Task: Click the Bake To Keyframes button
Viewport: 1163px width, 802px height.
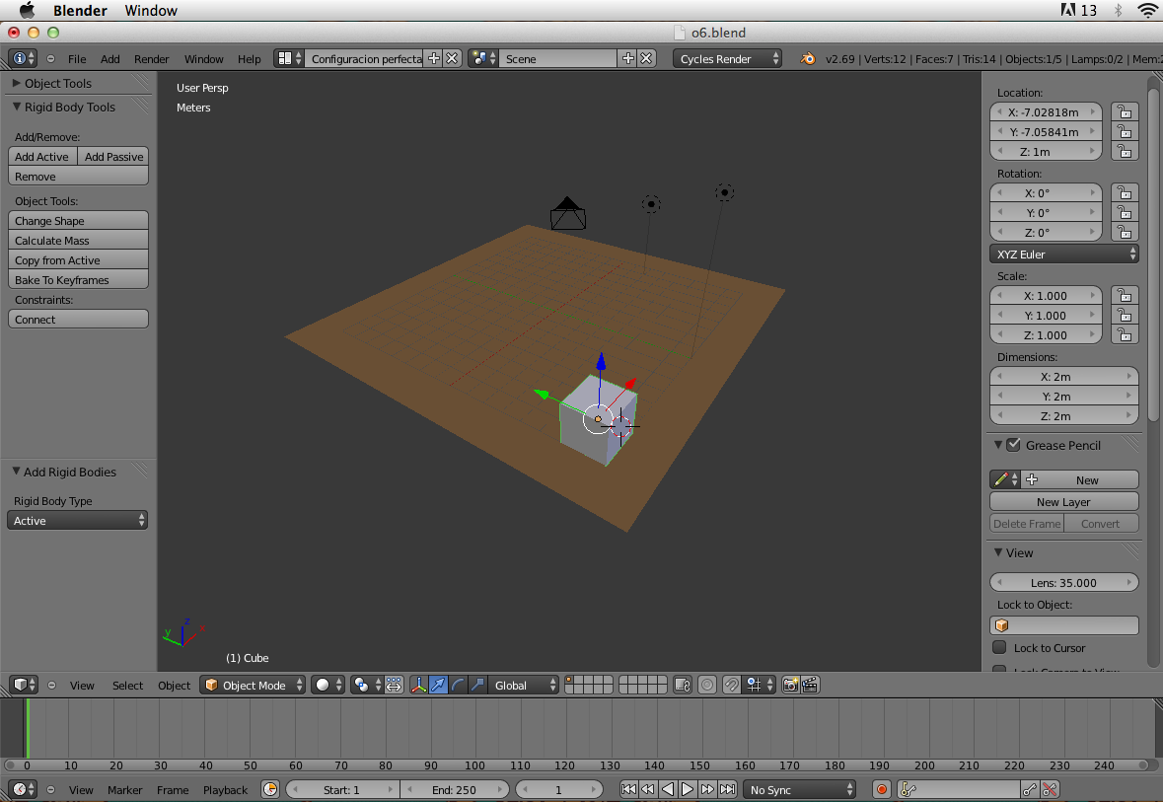Action: 78,280
